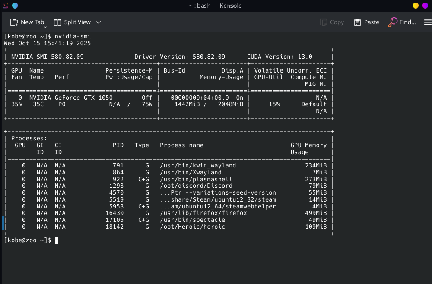Click the /usr/lib/firefox/firefox process name
The width and height of the screenshot is (432, 284).
click(203, 213)
